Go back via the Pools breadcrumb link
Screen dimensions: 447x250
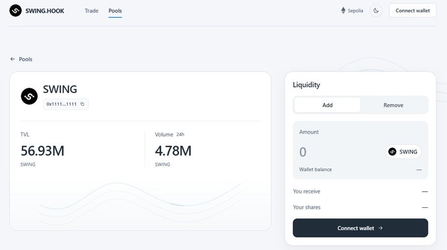click(26, 59)
